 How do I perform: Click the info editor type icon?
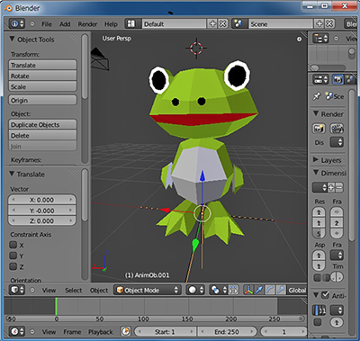pos(17,23)
